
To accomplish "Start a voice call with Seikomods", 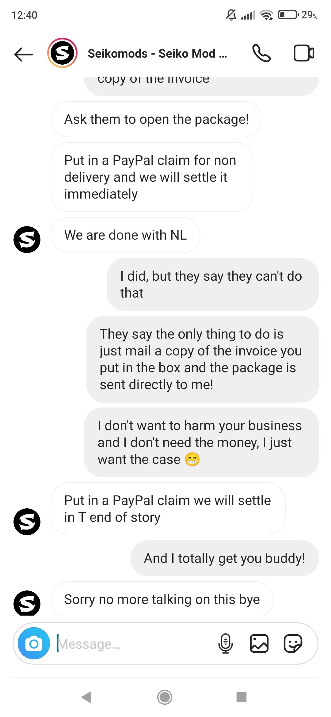I will [261, 53].
